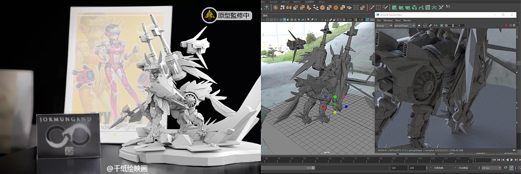
Task: Click the 3D Cut and Sew UV icon
Action: (x=441, y=7)
